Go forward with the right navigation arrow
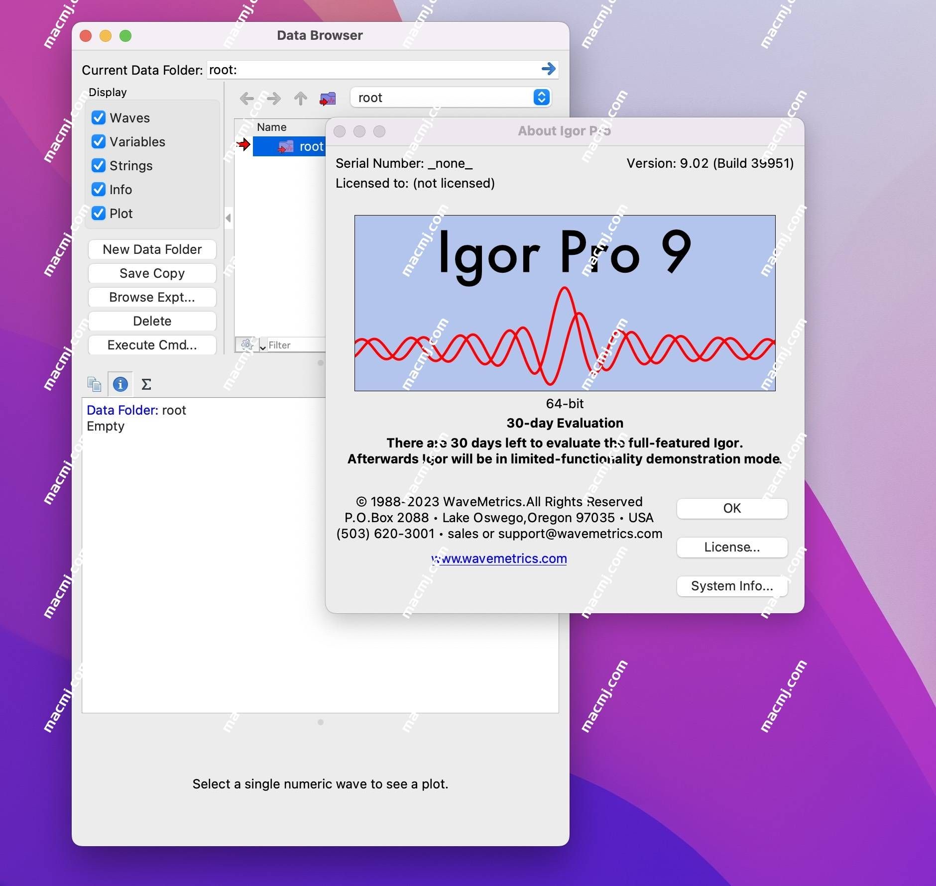The image size is (936, 886). coord(274,98)
